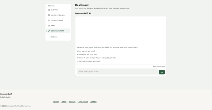Click the 'CommonSwift AI' section heading
Screen dimensions: 212x110
[83, 13]
